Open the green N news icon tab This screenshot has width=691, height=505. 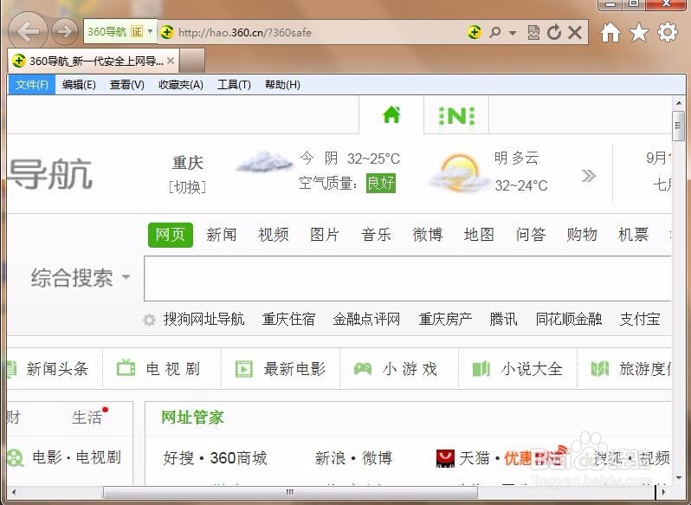pyautogui.click(x=457, y=116)
